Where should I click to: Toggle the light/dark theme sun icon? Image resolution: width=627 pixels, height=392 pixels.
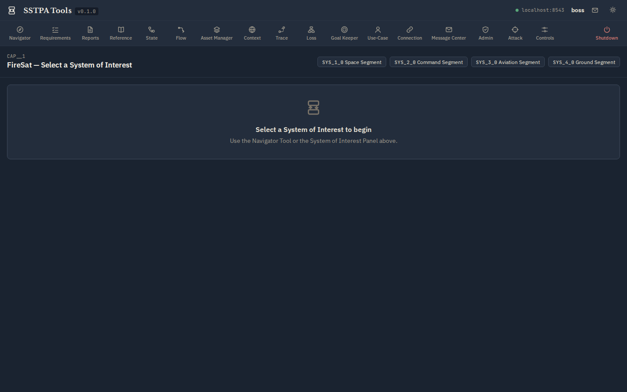(x=613, y=10)
